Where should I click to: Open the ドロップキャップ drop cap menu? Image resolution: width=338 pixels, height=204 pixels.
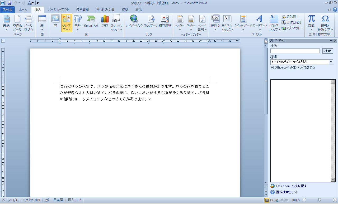coord(274,23)
